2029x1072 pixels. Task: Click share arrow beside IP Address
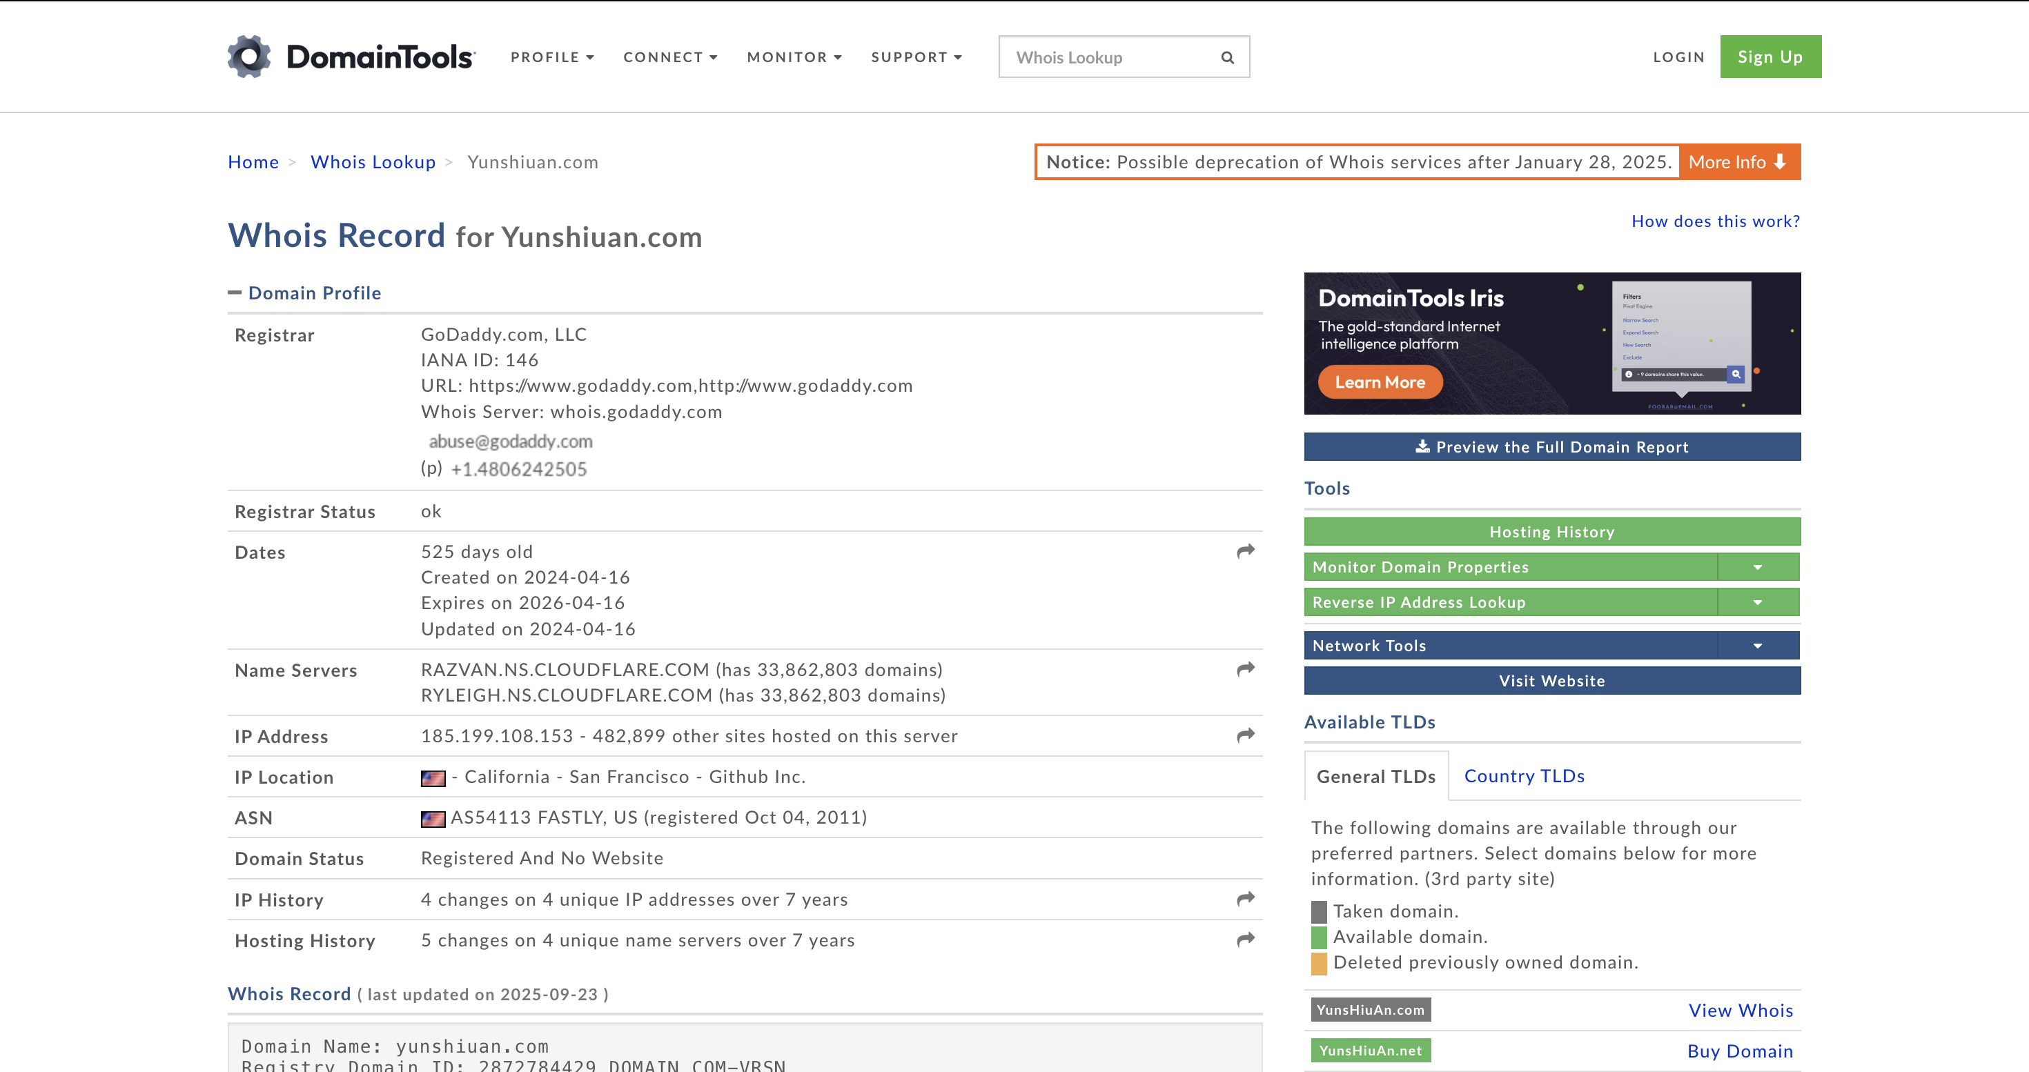(1244, 735)
